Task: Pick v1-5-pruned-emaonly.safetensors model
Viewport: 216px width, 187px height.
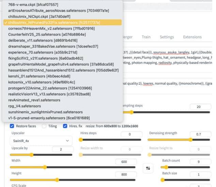Action: (x=63, y=118)
